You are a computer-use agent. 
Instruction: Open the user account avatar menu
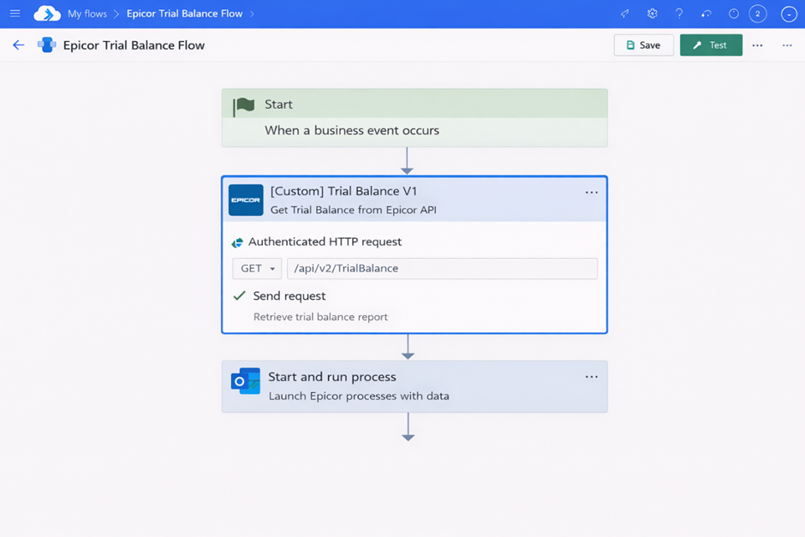coord(789,14)
